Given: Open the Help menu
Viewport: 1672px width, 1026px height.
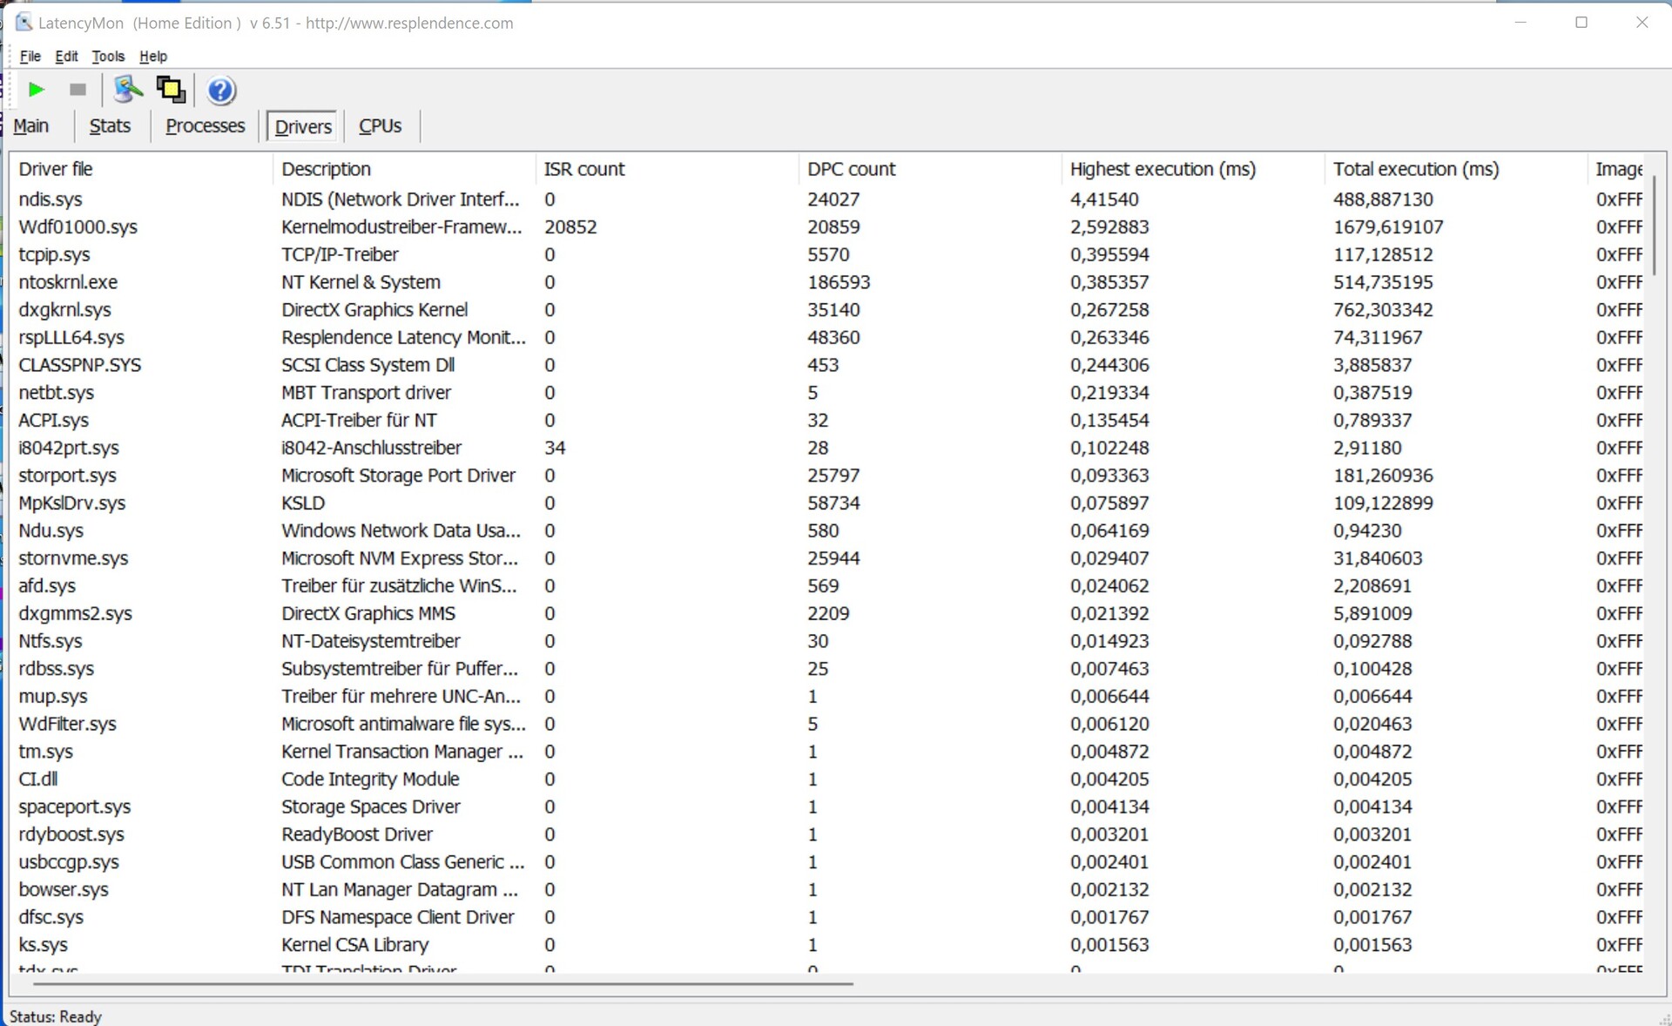Looking at the screenshot, I should [153, 57].
